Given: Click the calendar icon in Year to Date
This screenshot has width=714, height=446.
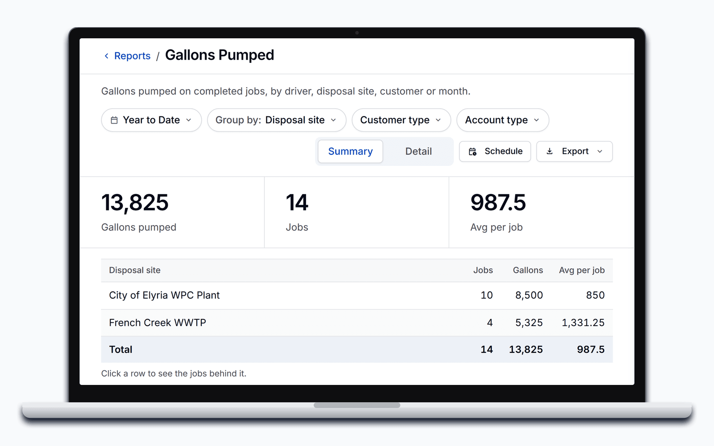Looking at the screenshot, I should (x=114, y=120).
